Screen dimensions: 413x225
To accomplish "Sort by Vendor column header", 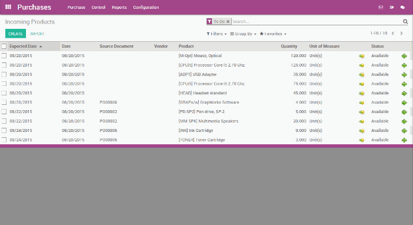I will pos(161,47).
